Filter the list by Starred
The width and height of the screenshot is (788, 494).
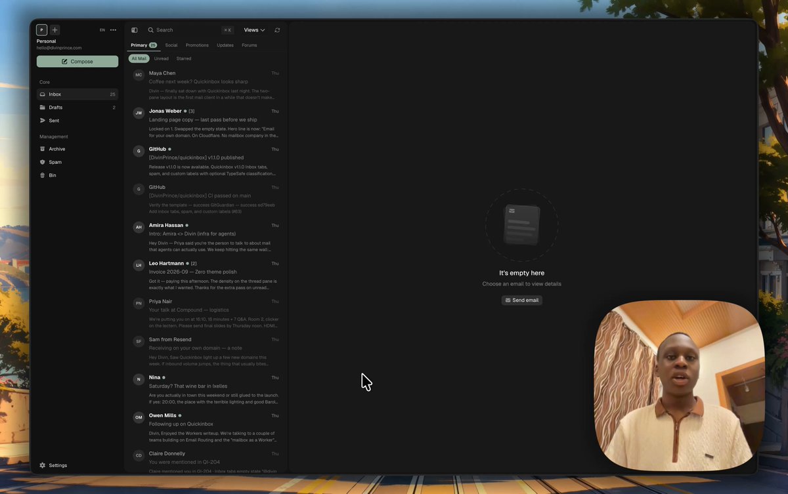pos(184,58)
